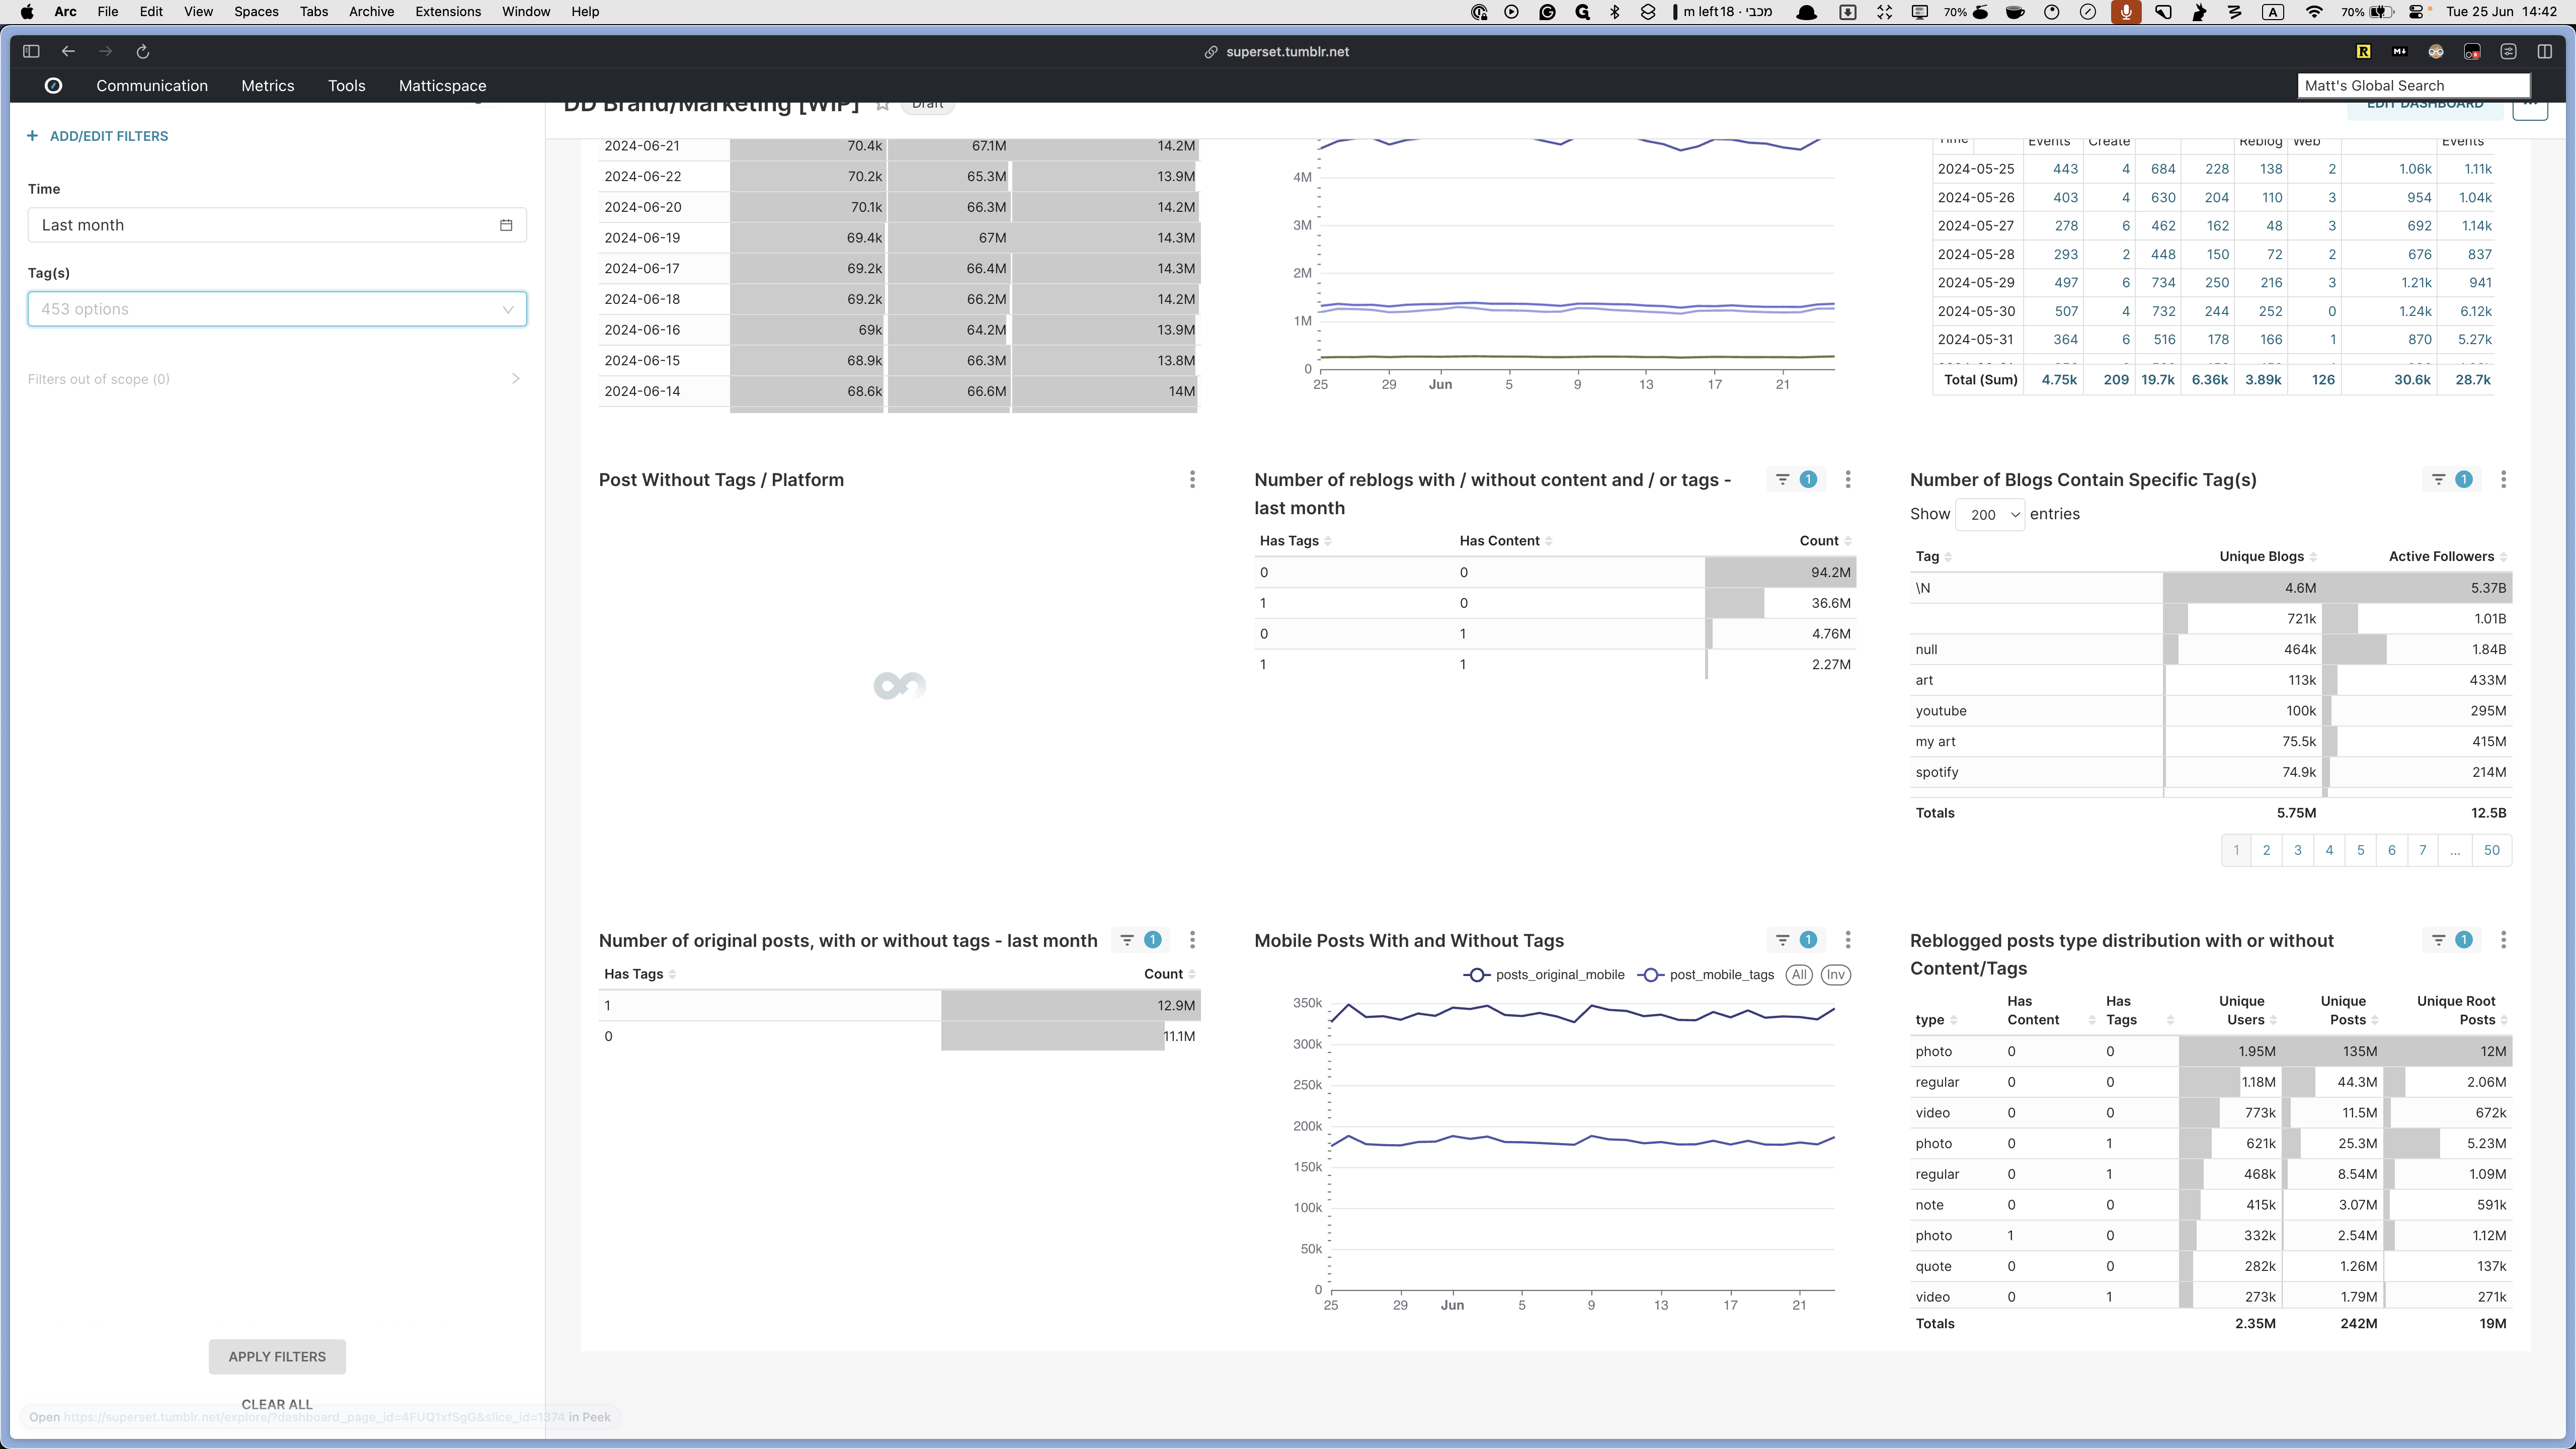Viewport: 2576px width, 1449px height.
Task: Reload the page with refresh icon
Action: pyautogui.click(x=142, y=51)
